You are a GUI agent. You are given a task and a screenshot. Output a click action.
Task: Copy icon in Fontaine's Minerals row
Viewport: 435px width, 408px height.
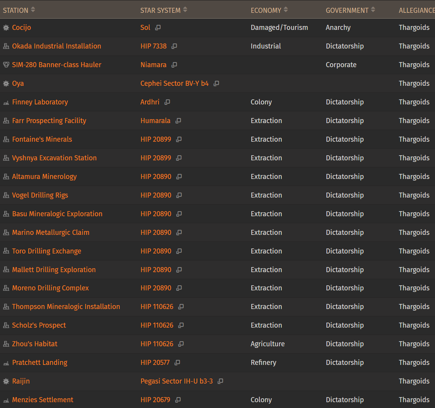(x=179, y=139)
